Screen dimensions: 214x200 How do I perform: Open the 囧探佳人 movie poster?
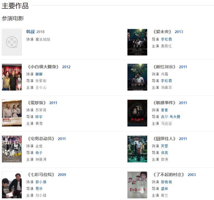coord(137,149)
